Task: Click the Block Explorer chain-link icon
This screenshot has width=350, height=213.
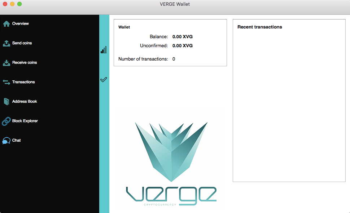Action: 6,121
